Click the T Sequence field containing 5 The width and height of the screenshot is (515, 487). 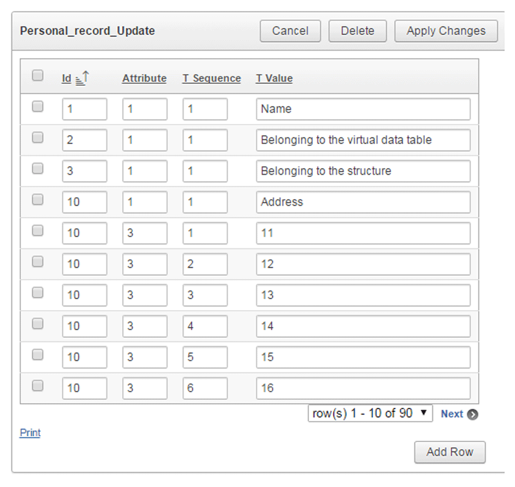[205, 357]
